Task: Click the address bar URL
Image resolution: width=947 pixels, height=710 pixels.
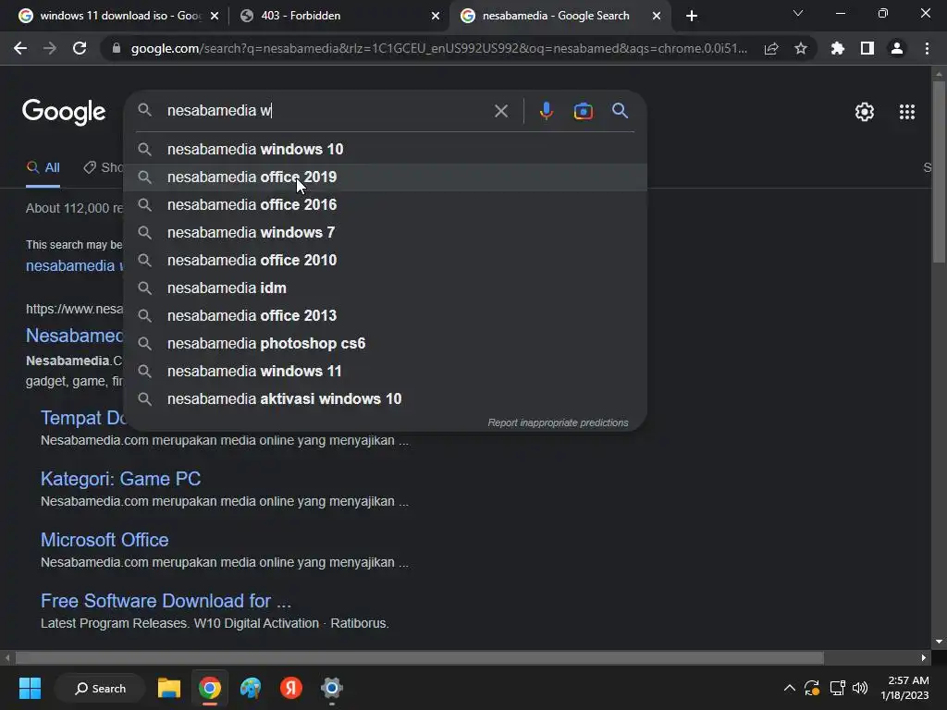Action: (x=439, y=48)
